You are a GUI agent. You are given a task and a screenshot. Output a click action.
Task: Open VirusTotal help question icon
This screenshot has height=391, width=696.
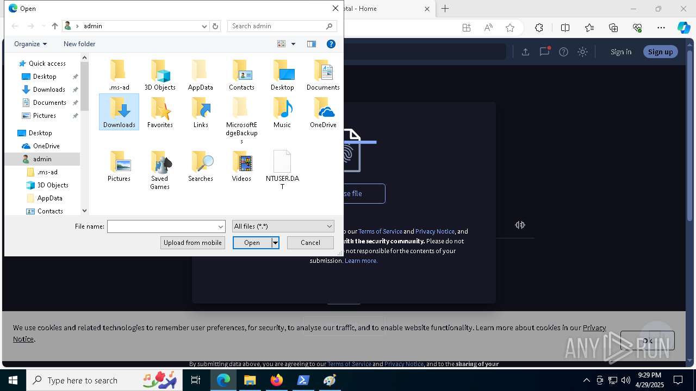tap(563, 52)
